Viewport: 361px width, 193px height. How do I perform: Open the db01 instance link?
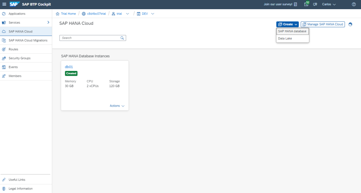[69, 67]
